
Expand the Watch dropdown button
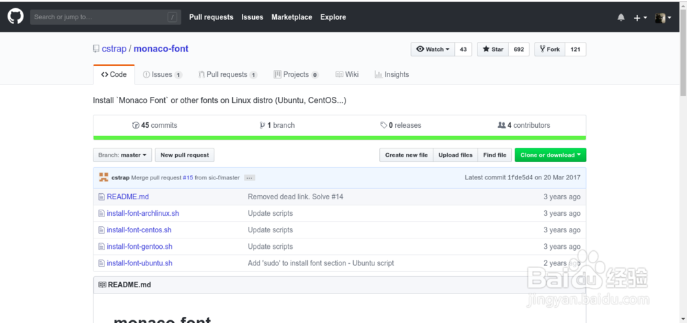click(x=433, y=49)
